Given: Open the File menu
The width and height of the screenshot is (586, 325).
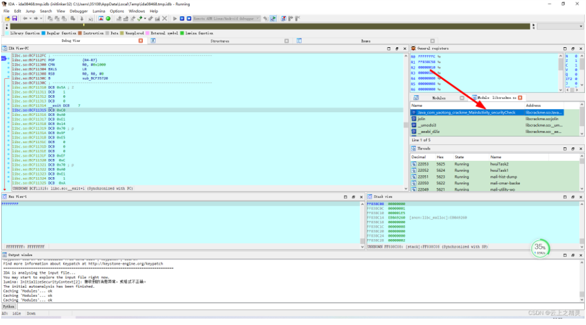Looking at the screenshot, I should point(6,11).
